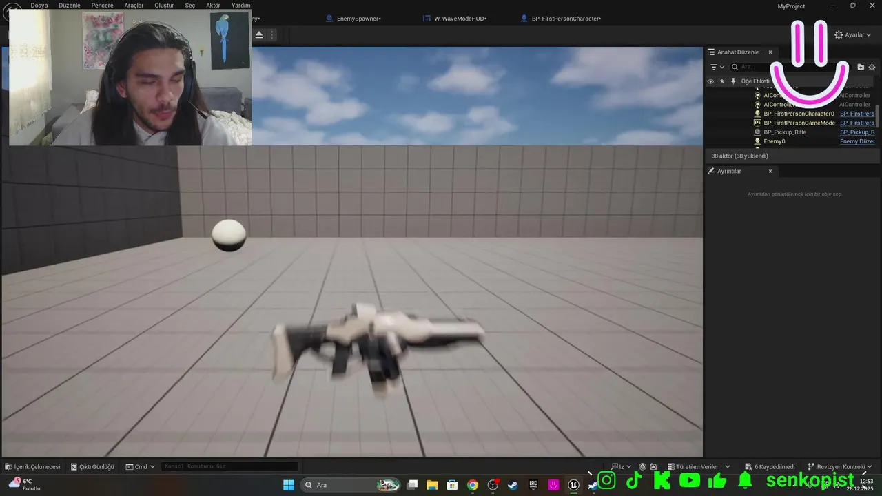Open the outliner filter dropdown
Screen dimensions: 882x496
[x=717, y=67]
